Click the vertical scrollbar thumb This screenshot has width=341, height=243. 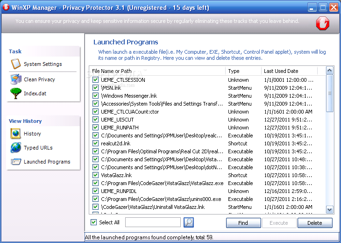[330, 93]
